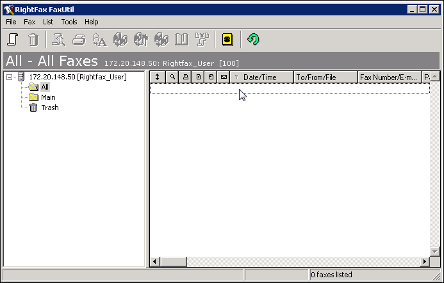
Task: Minimize the RightFax FaxUtil window
Action: [412, 10]
